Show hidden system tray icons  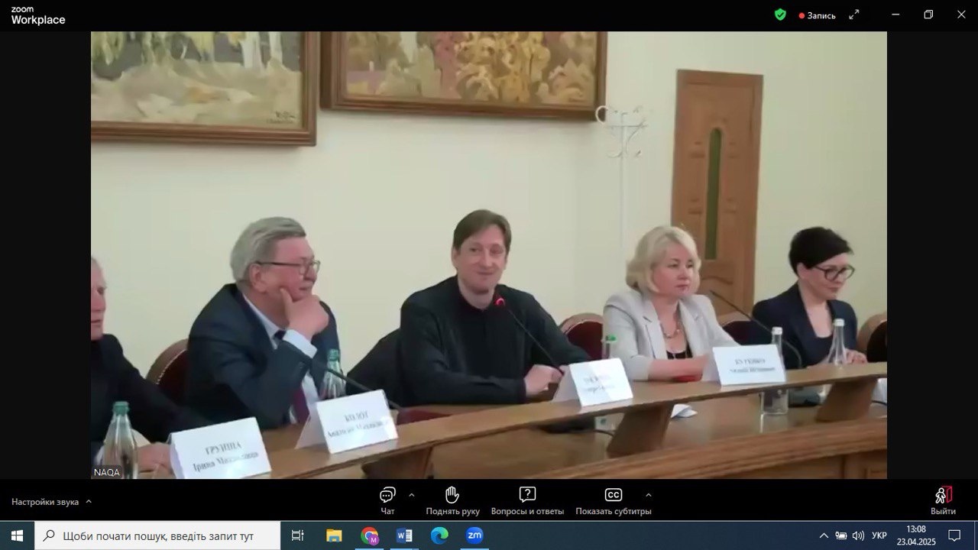[x=824, y=535]
